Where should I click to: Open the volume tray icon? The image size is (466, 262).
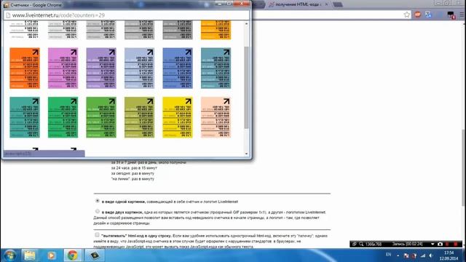click(x=430, y=255)
